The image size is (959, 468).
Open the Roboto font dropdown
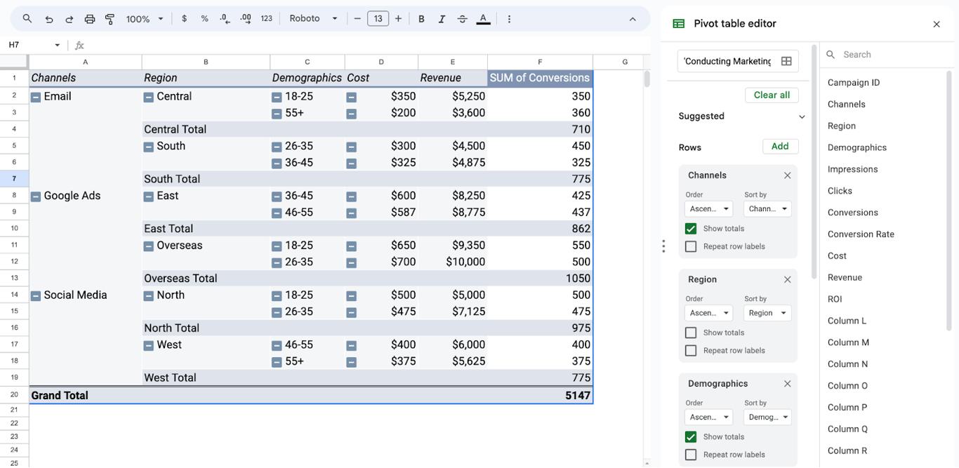click(313, 19)
